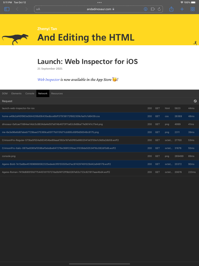This screenshot has width=199, height=266.
Task: Tap the Web Inspector extension icon in address bar
Action: 145,9
